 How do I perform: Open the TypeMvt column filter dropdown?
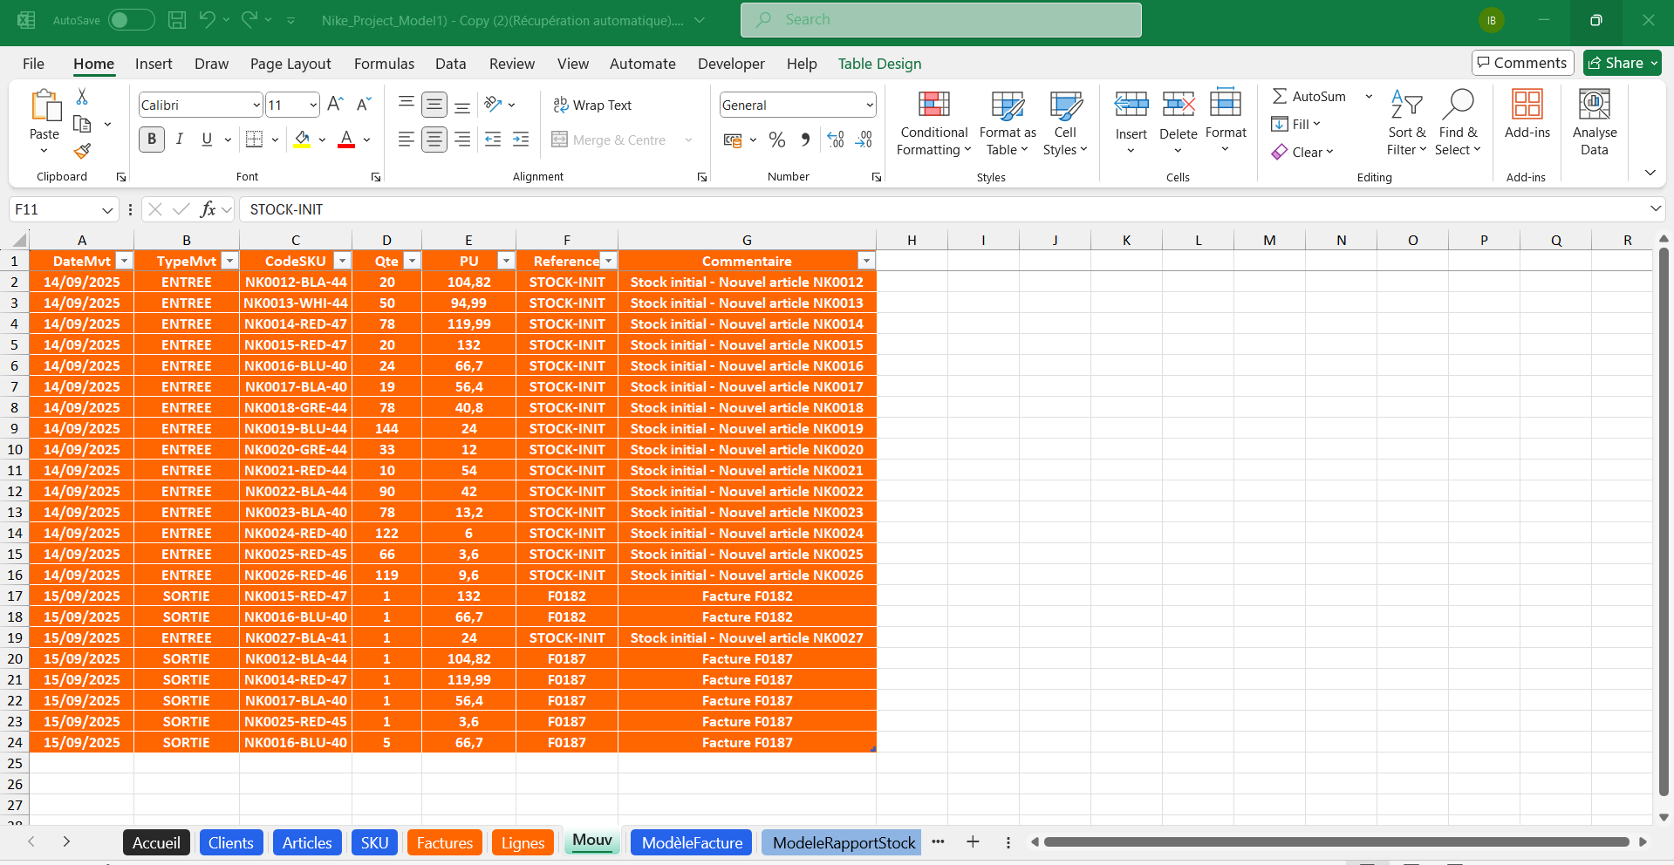229,261
